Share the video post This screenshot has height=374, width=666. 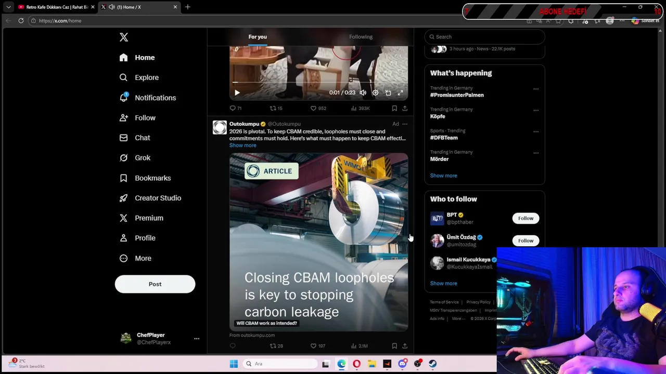[x=405, y=108]
